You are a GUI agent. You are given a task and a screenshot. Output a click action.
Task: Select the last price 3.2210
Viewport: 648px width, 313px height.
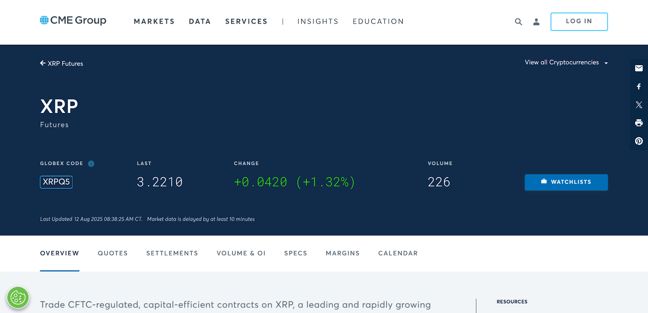click(x=160, y=182)
